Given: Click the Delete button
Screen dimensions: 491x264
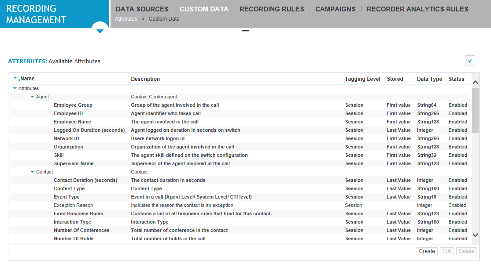Looking at the screenshot, I should point(466,251).
